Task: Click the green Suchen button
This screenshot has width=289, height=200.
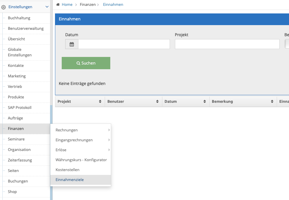Action: (x=86, y=63)
